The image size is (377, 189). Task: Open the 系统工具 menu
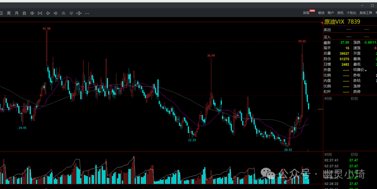click(x=366, y=13)
